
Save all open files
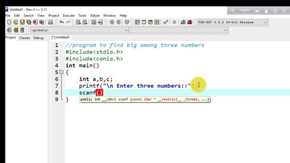(29, 22)
